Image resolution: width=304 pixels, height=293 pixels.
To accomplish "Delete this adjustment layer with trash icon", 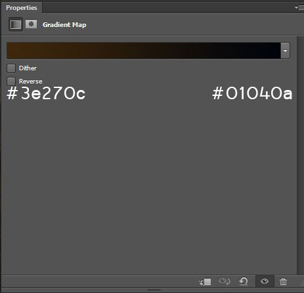I will tap(283, 281).
